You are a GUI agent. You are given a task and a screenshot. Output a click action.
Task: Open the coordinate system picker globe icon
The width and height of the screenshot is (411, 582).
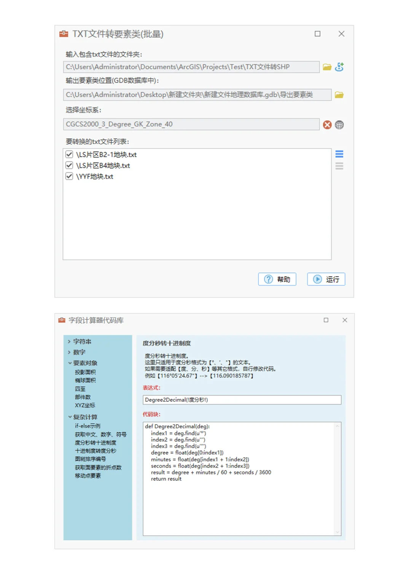click(339, 125)
